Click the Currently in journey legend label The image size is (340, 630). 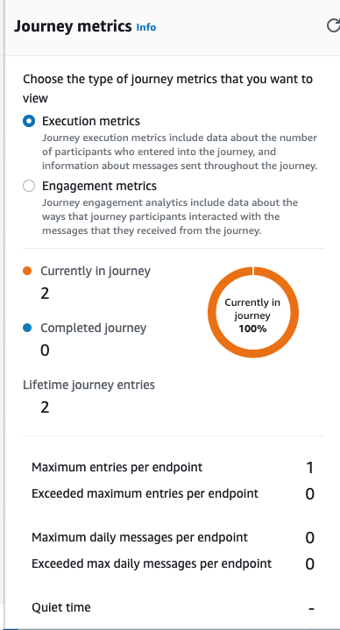coord(96,271)
